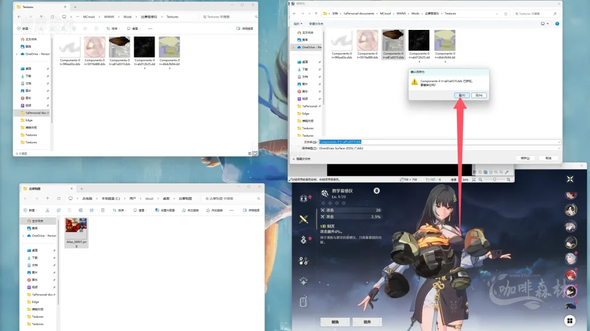The height and width of the screenshot is (331, 590).
Task: Expand the OneDrive tree item in save dialog
Action: 294,47
